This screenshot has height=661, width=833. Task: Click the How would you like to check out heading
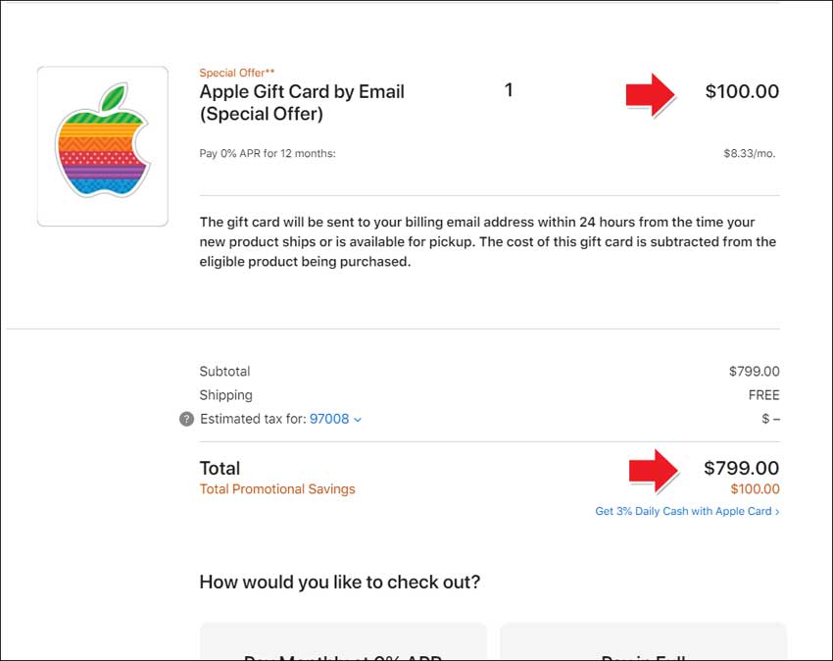point(340,583)
